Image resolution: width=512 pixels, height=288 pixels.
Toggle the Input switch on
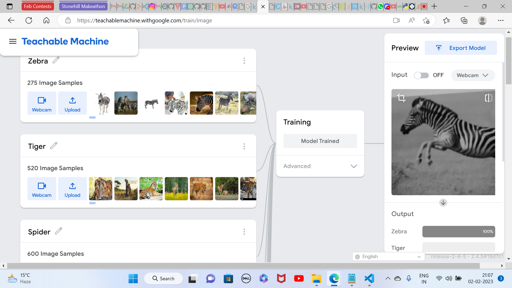(421, 75)
